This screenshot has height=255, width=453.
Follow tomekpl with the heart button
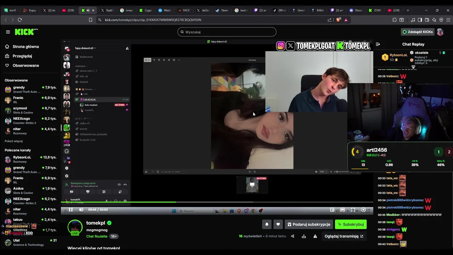pos(278,224)
